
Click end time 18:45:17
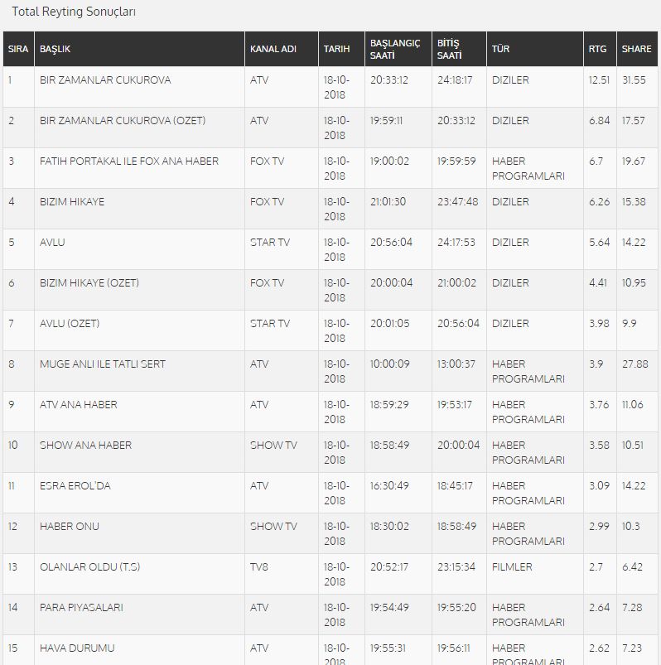455,485
